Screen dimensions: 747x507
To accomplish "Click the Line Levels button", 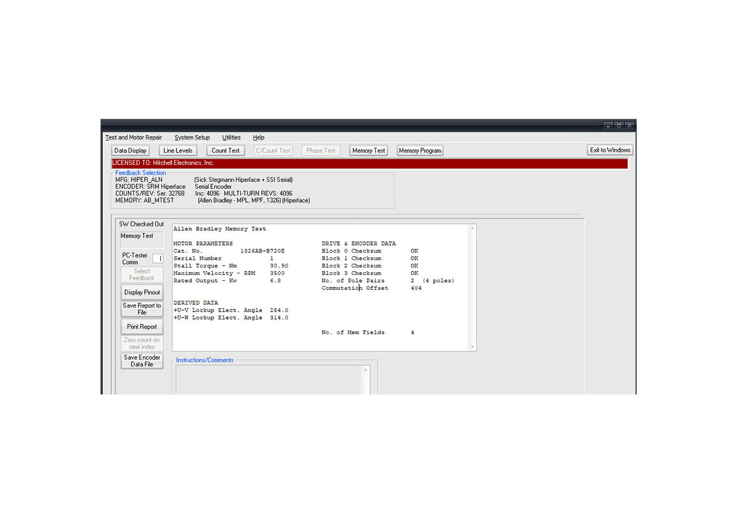I will (x=178, y=150).
